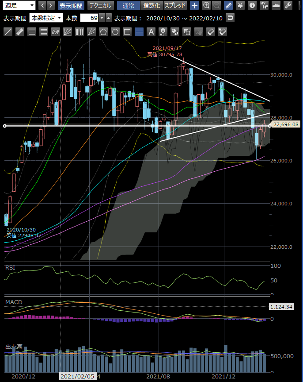Select the rectangle drawing tool
The image size is (303, 382).
click(127, 32)
